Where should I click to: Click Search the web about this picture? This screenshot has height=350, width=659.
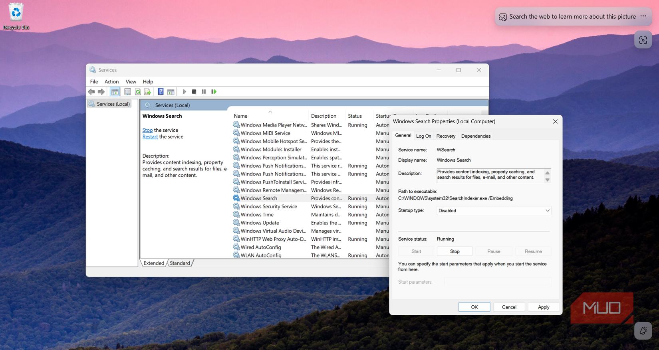(572, 16)
